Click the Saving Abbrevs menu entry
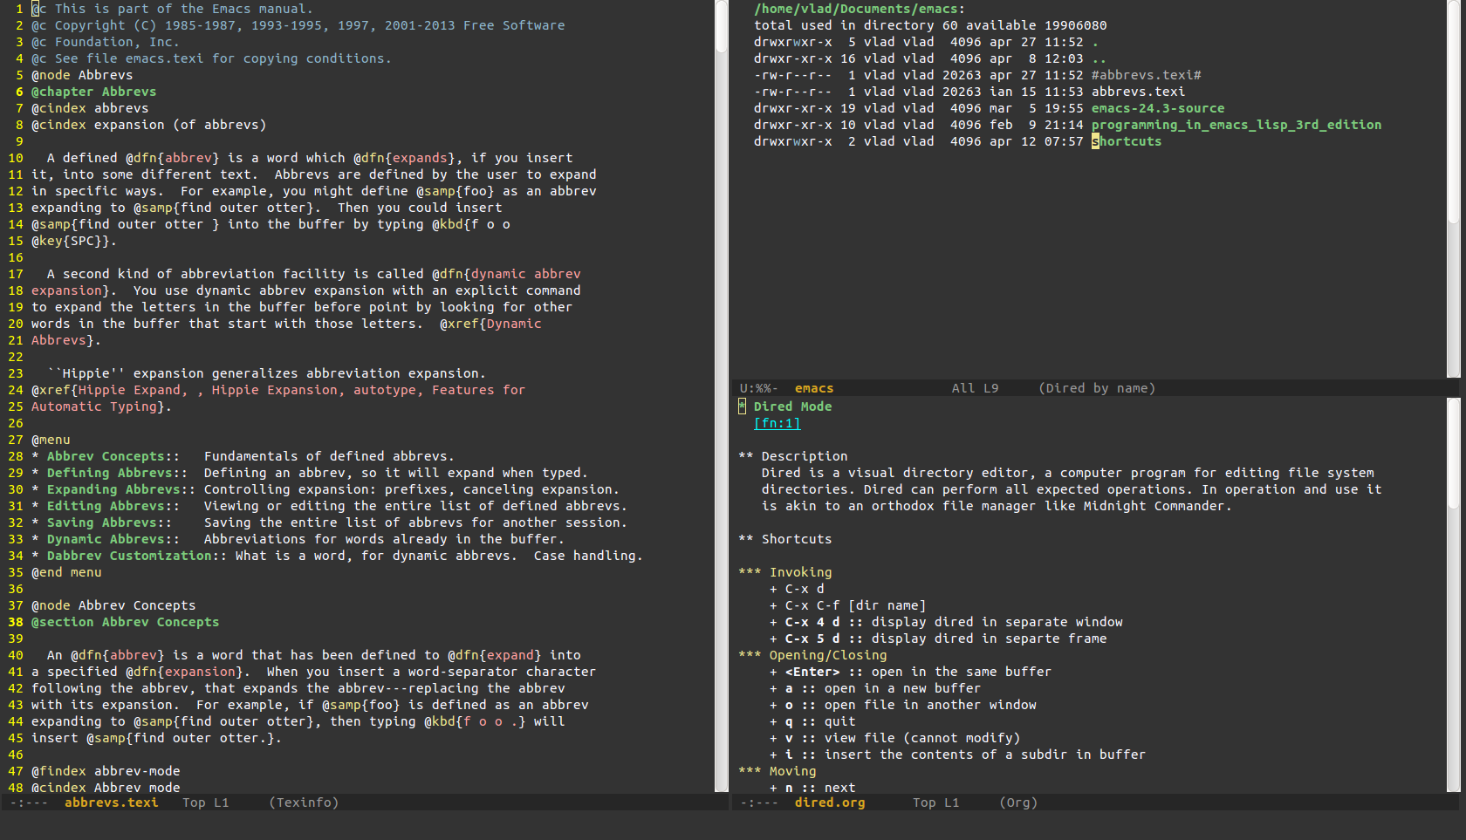The width and height of the screenshot is (1466, 840). pyautogui.click(x=101, y=522)
